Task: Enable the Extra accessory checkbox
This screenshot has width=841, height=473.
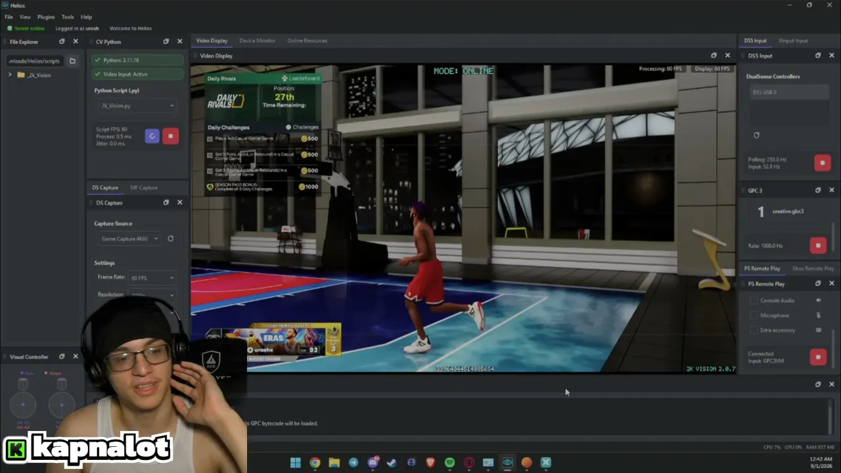Action: (754, 330)
